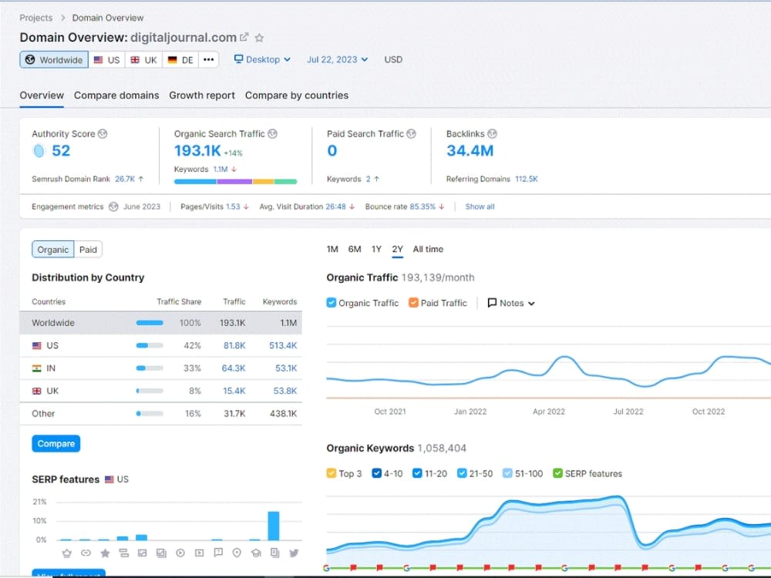Select the 1Y time range
This screenshot has width=771, height=578.
click(377, 249)
